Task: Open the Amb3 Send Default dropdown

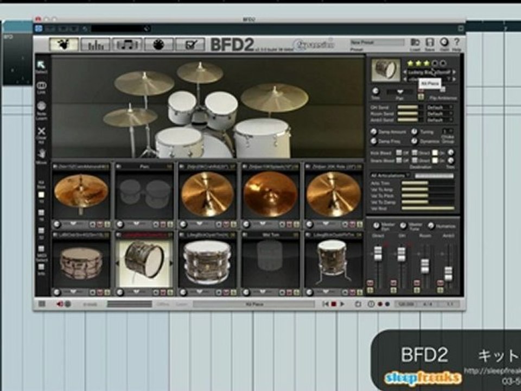Action: (x=440, y=120)
